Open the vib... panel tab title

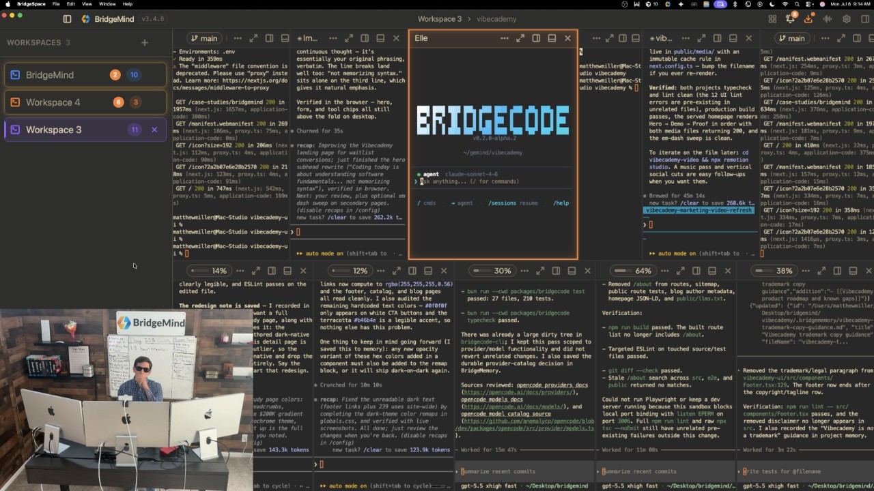660,38
